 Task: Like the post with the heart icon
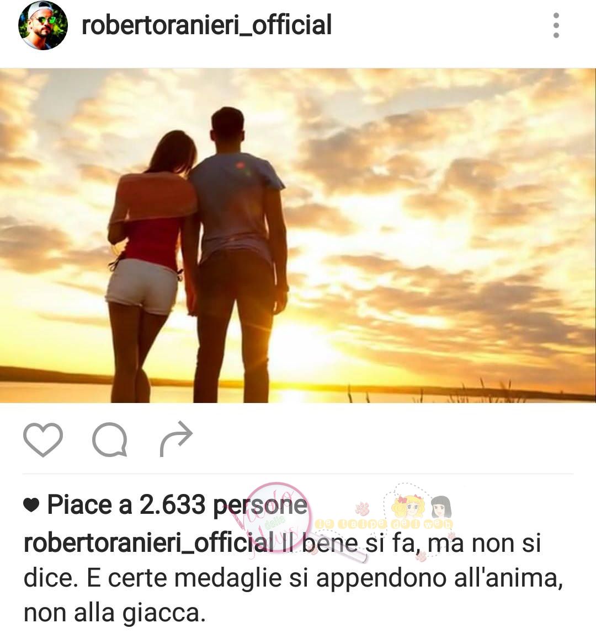(43, 439)
